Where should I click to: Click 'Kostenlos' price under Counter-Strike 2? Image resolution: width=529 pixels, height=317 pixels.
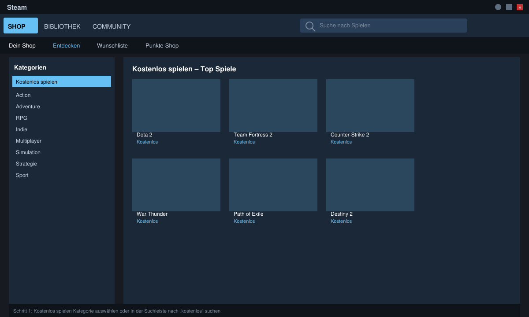point(341,142)
